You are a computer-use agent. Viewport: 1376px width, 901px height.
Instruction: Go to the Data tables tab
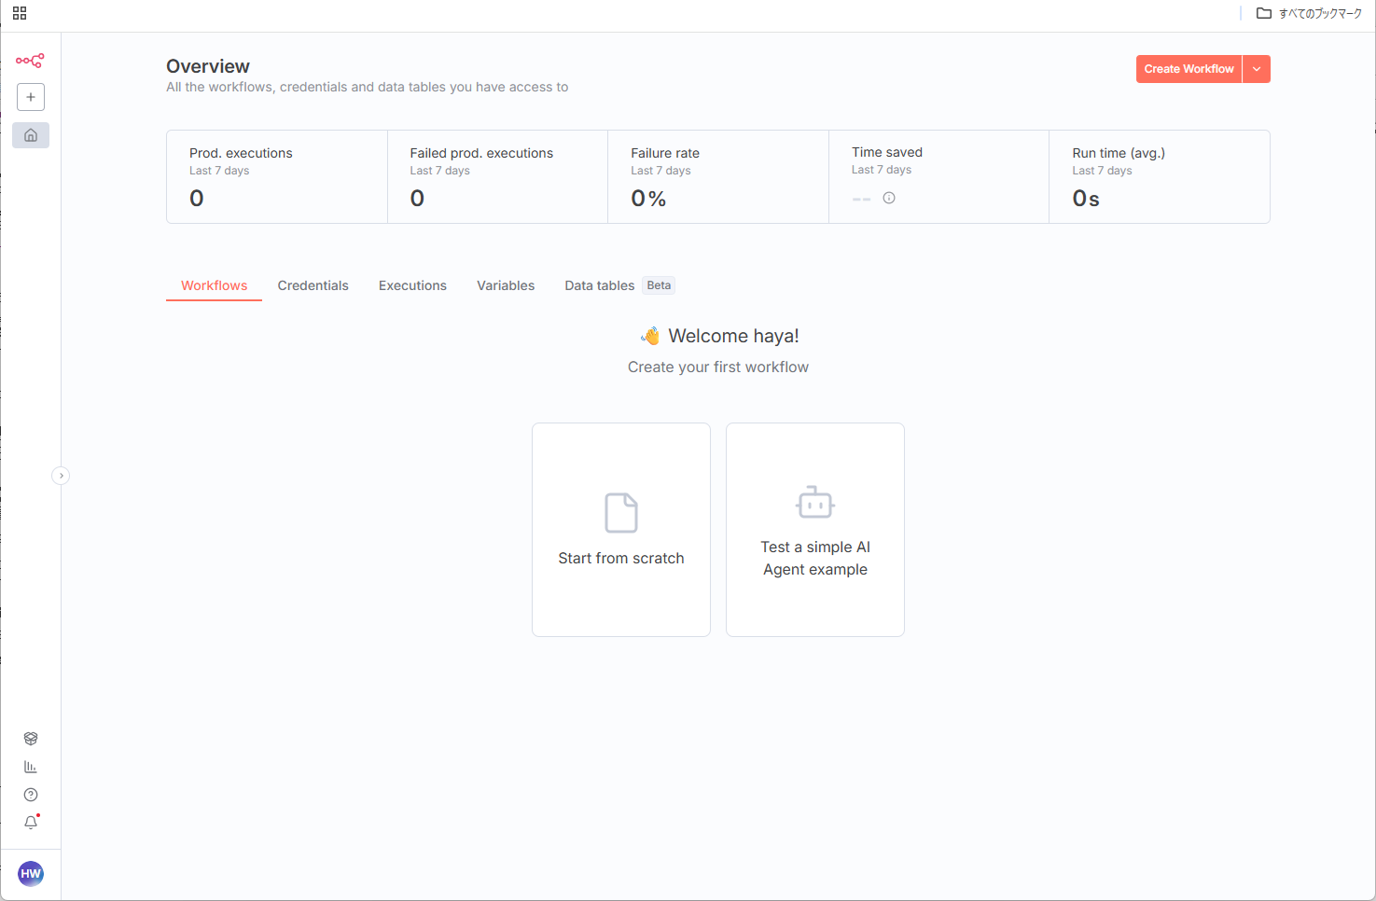click(599, 285)
